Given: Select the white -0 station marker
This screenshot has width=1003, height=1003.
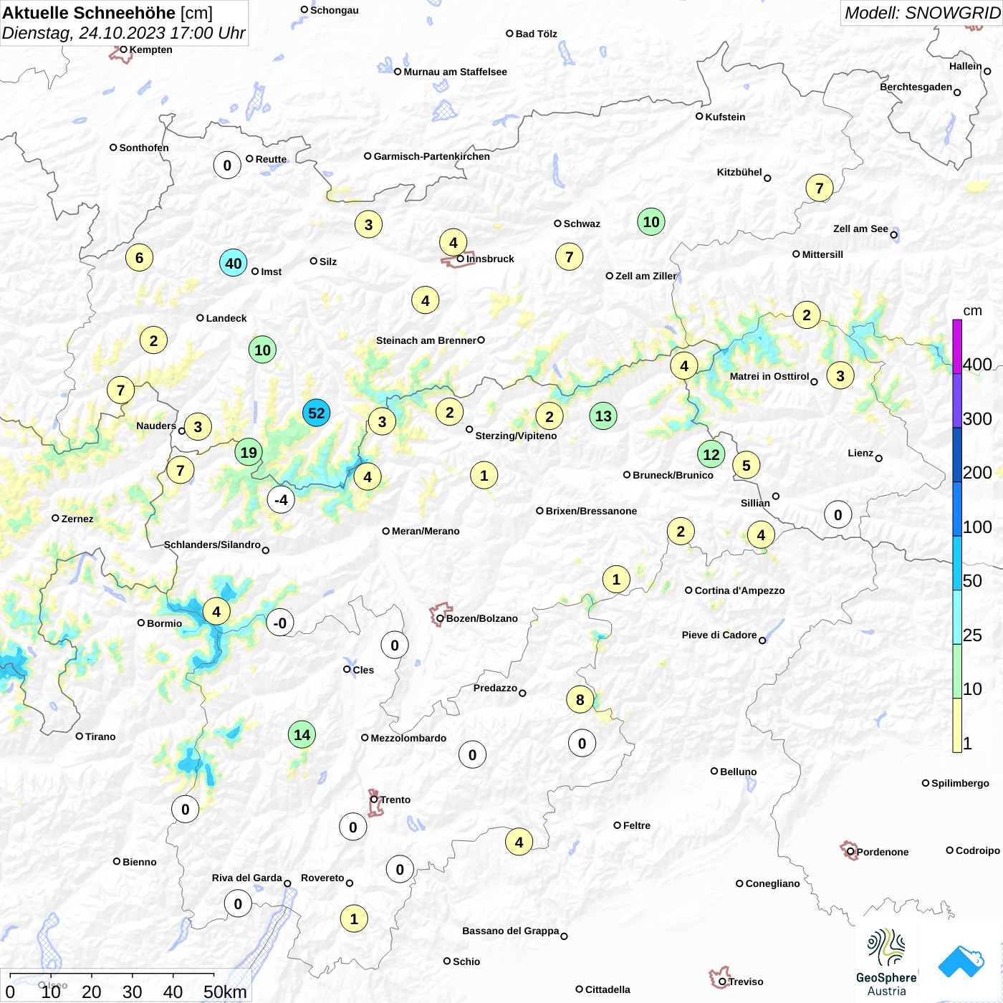Looking at the screenshot, I should click(280, 623).
